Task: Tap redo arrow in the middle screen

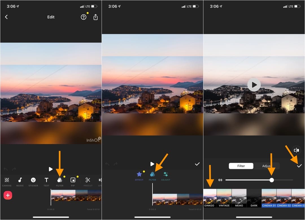Action: click(x=116, y=164)
